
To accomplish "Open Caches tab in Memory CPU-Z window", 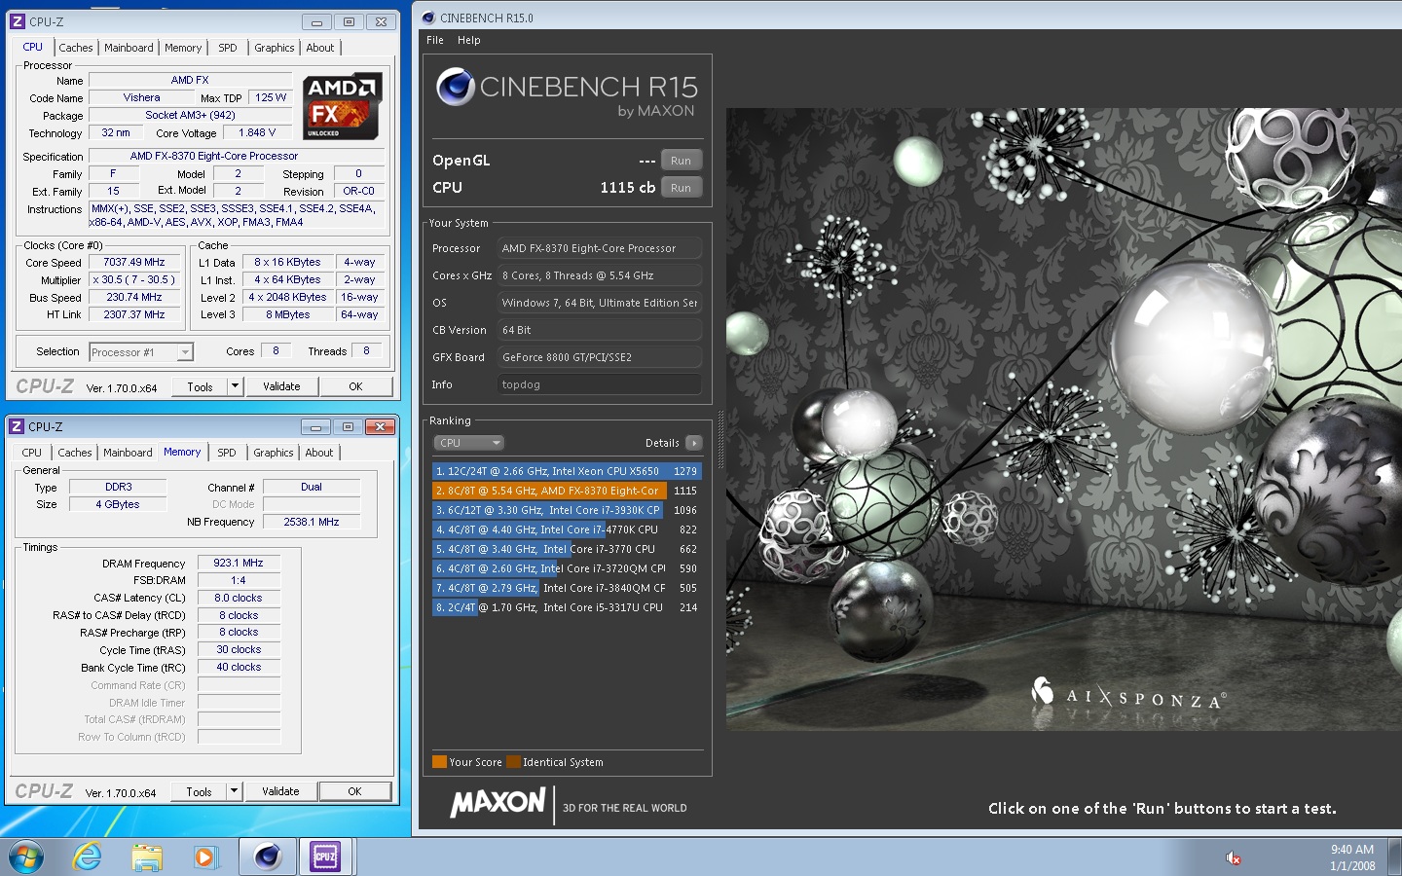I will [75, 453].
